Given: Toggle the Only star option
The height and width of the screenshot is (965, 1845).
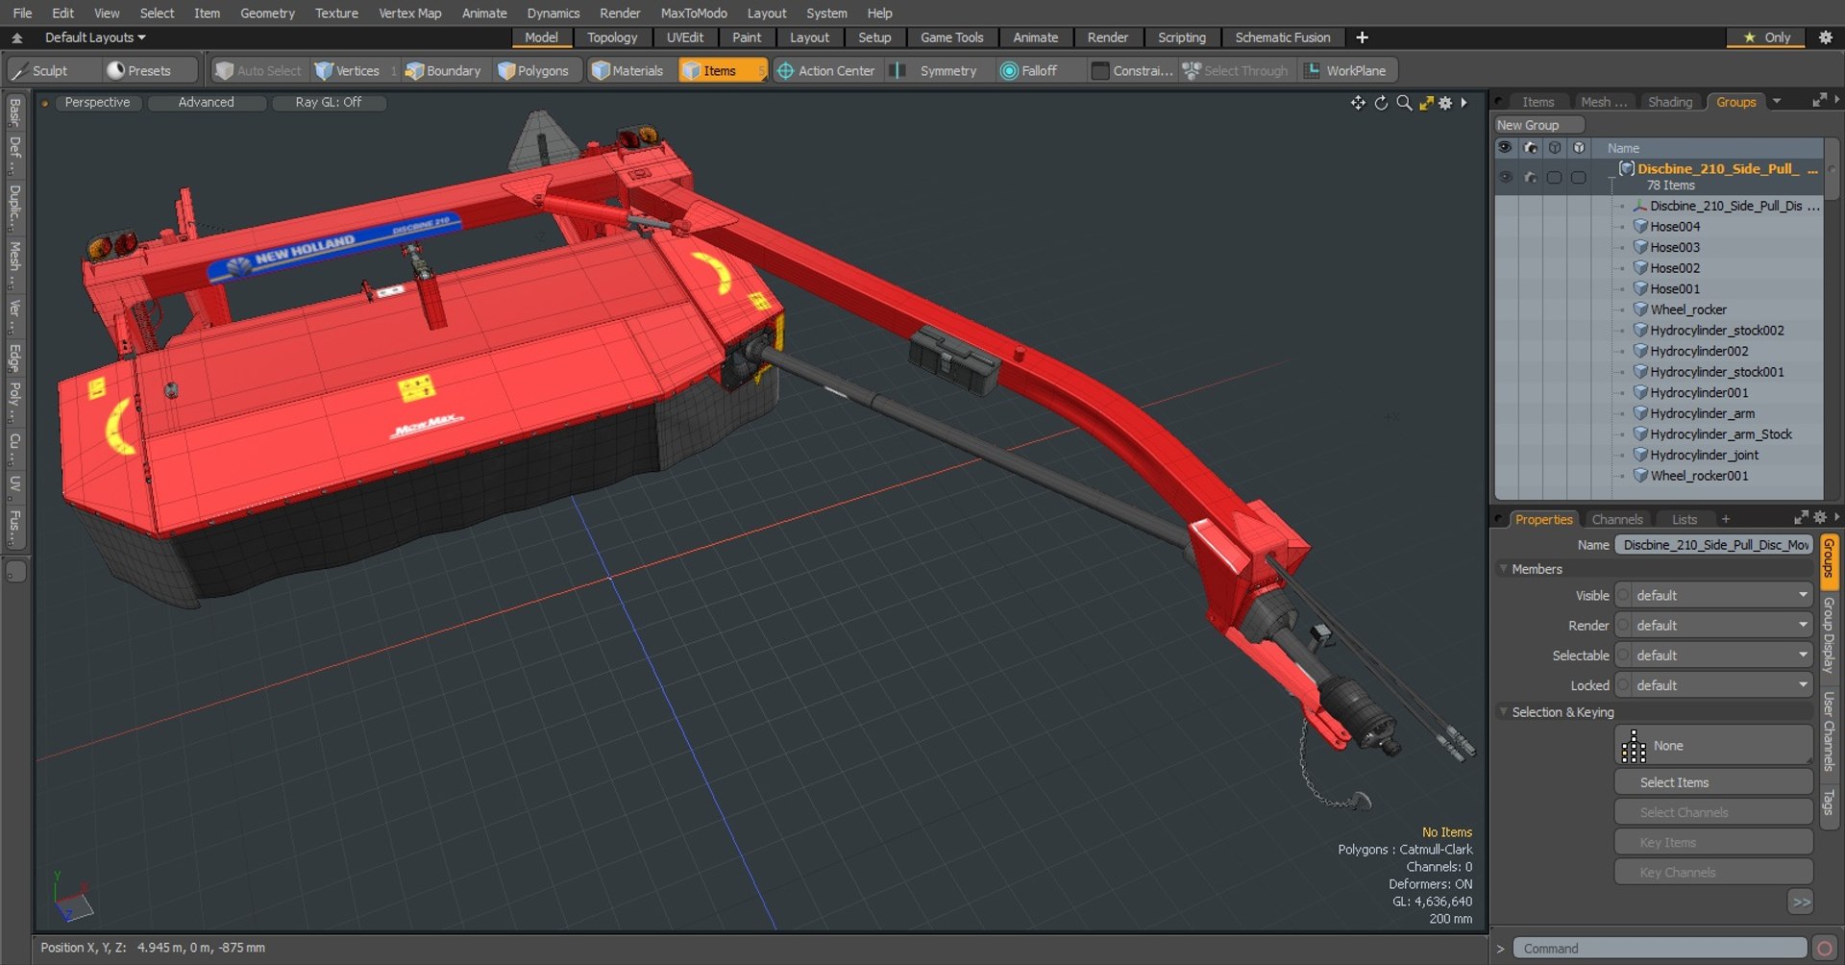Looking at the screenshot, I should [1766, 37].
